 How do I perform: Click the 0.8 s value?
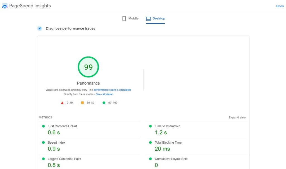coord(54,165)
